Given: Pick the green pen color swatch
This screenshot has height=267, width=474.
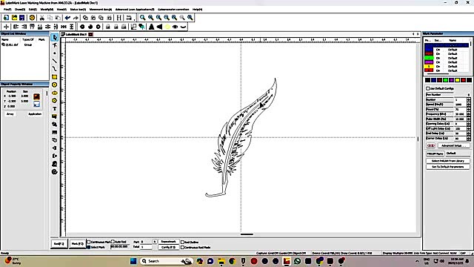Looking at the screenshot, I should [x=445, y=80].
